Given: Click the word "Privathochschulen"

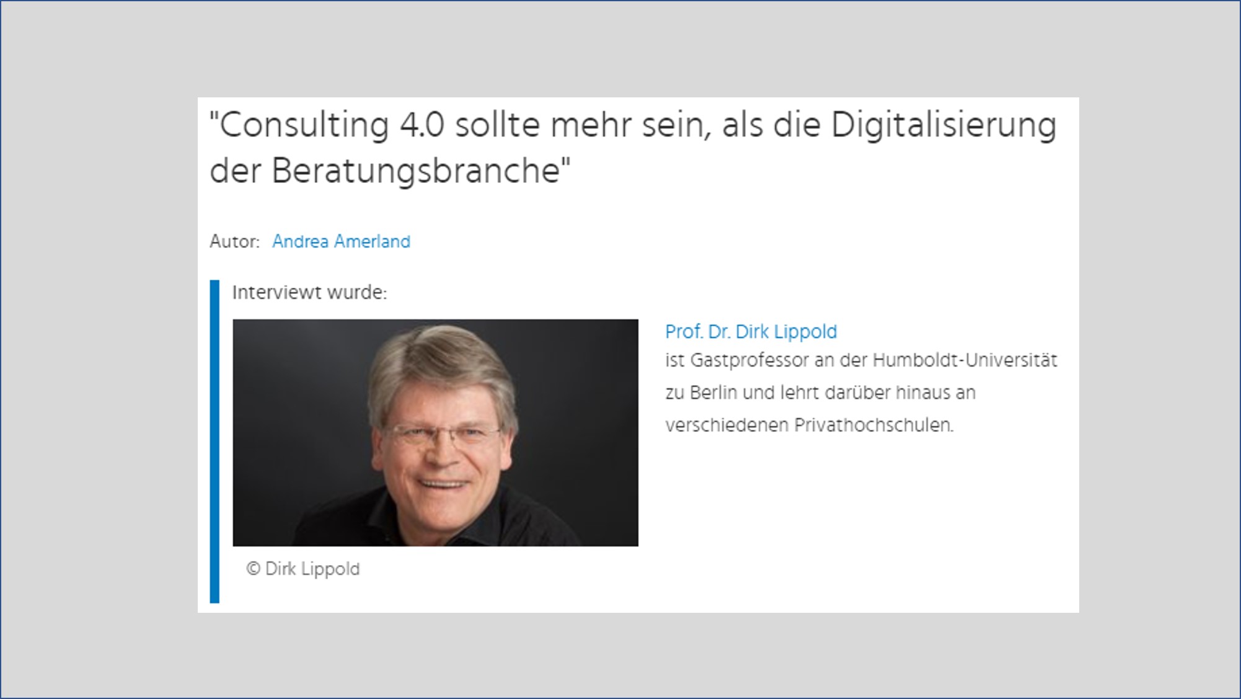Looking at the screenshot, I should 873,425.
